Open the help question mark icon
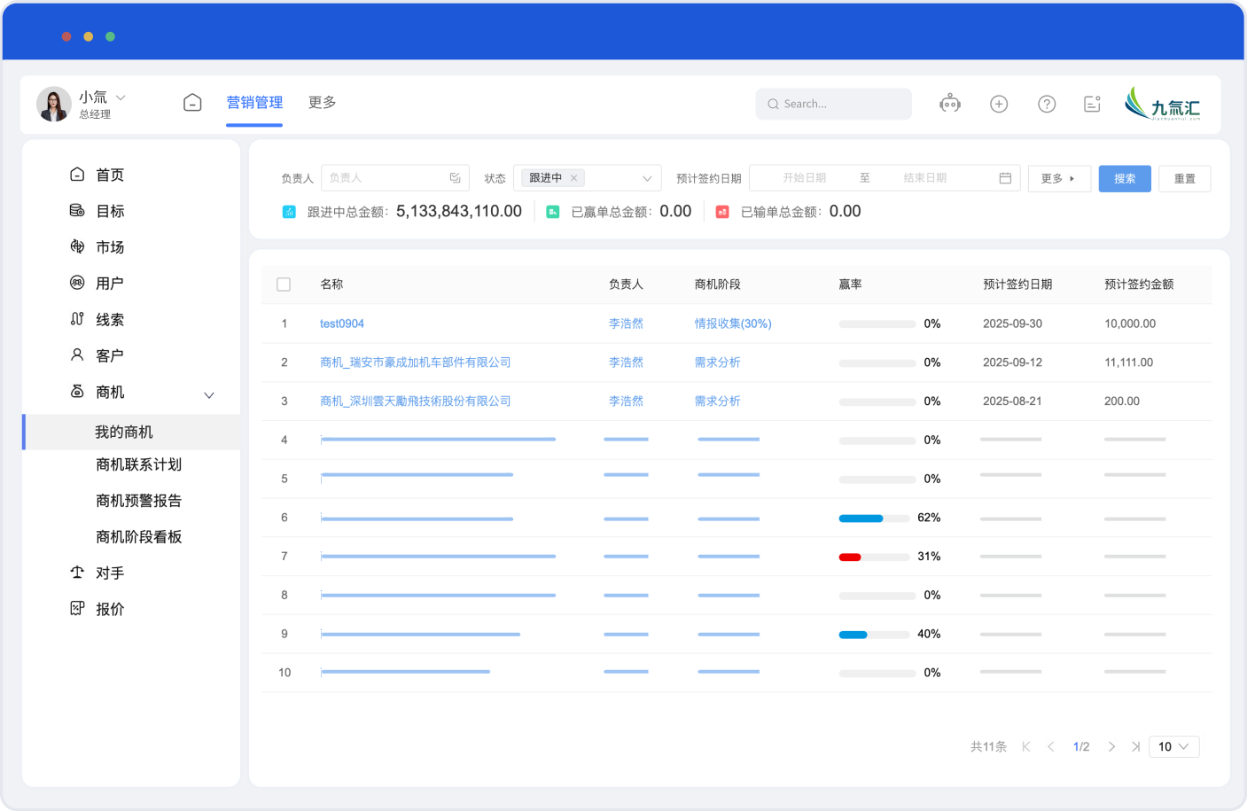 point(1047,104)
